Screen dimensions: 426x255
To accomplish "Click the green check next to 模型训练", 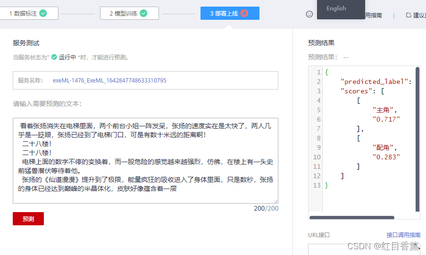I will 143,13.
